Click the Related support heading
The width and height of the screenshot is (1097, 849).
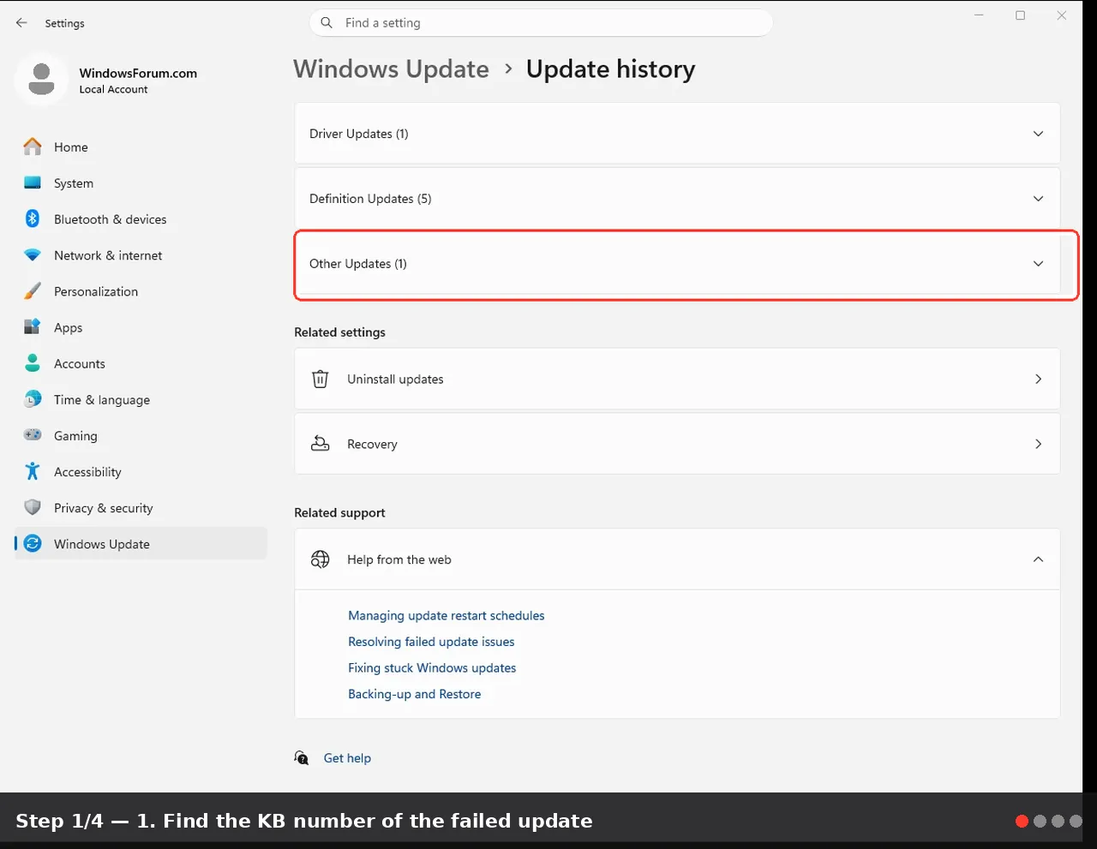click(339, 512)
